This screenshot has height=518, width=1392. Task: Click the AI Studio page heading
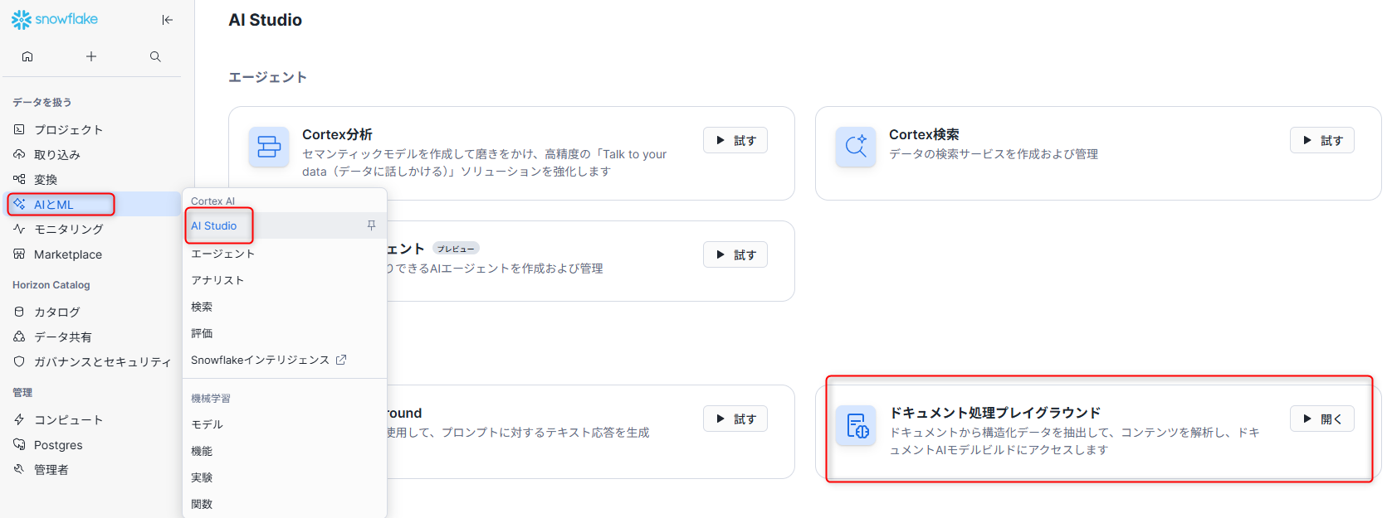(x=266, y=20)
